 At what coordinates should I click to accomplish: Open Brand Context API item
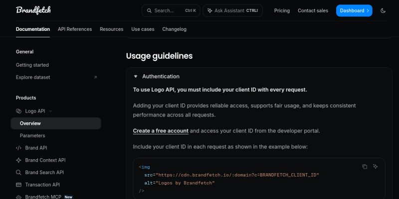tap(45, 160)
